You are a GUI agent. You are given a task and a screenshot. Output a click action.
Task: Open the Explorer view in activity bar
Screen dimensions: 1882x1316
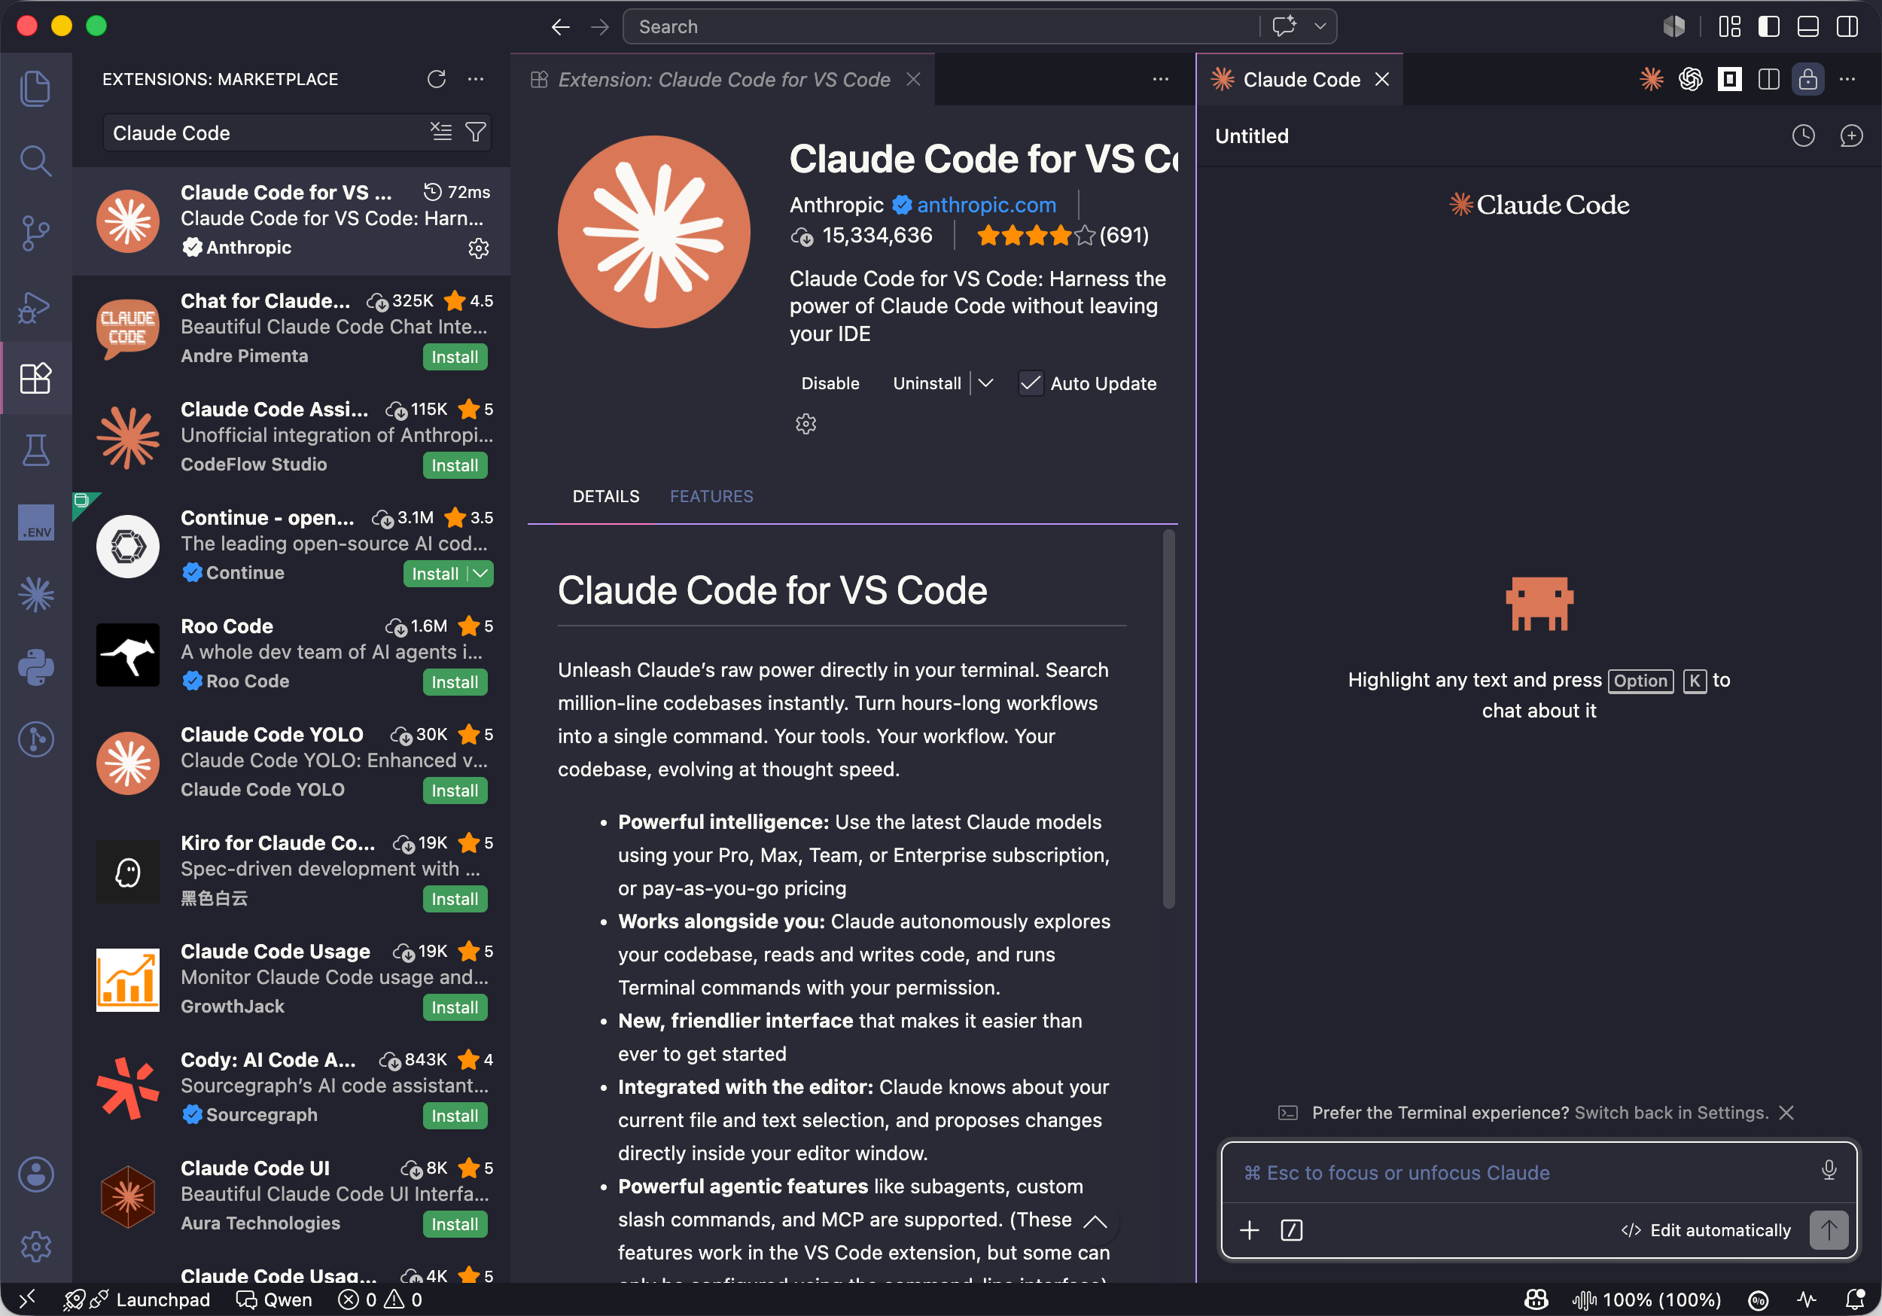click(35, 88)
